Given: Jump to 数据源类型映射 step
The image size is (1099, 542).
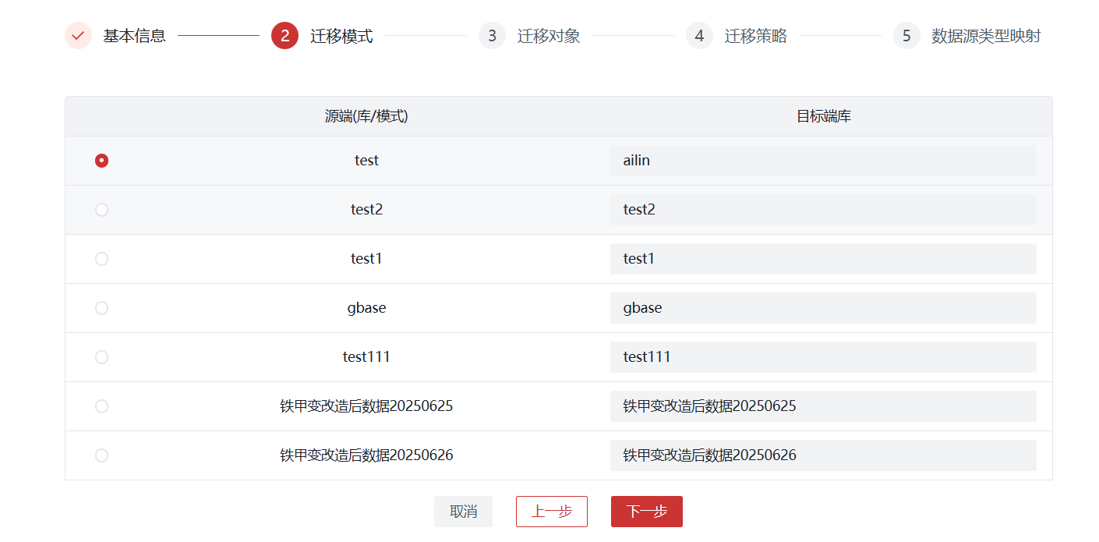Looking at the screenshot, I should click(986, 36).
